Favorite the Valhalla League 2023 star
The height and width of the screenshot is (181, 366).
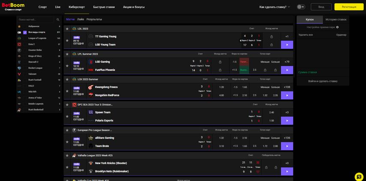click(x=67, y=156)
